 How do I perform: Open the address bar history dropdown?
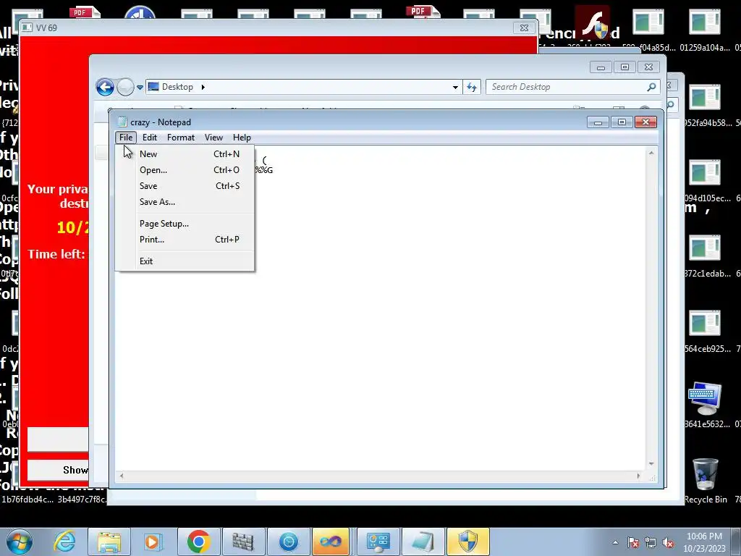(455, 87)
